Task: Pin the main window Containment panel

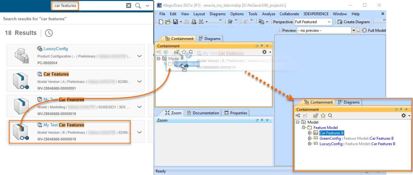Action: tap(262, 46)
